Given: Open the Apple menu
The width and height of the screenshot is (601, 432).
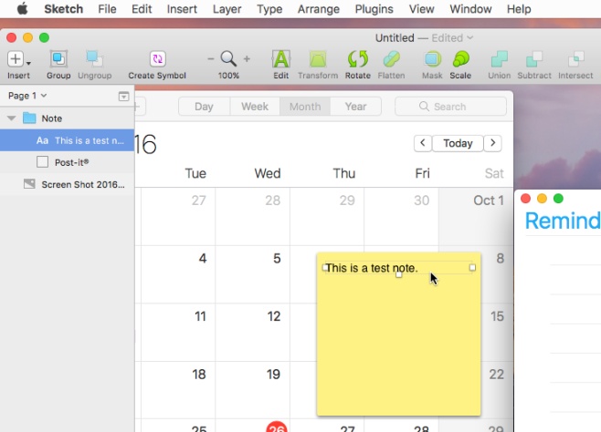Looking at the screenshot, I should pyautogui.click(x=22, y=8).
